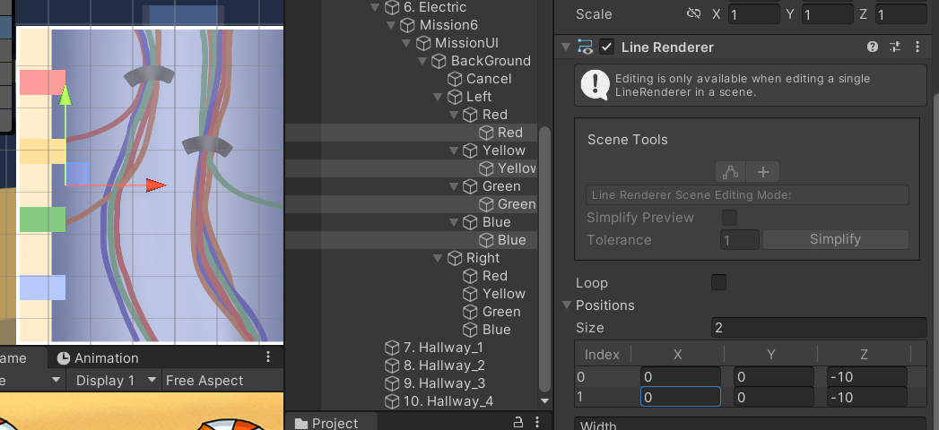Click the cube icon of 7. Hallway_1

point(392,348)
